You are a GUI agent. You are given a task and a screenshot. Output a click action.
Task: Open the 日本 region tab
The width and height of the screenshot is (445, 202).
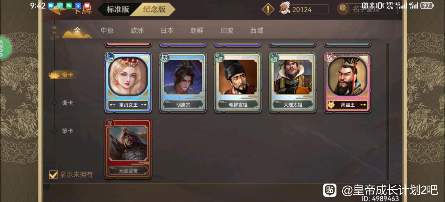[x=167, y=30]
